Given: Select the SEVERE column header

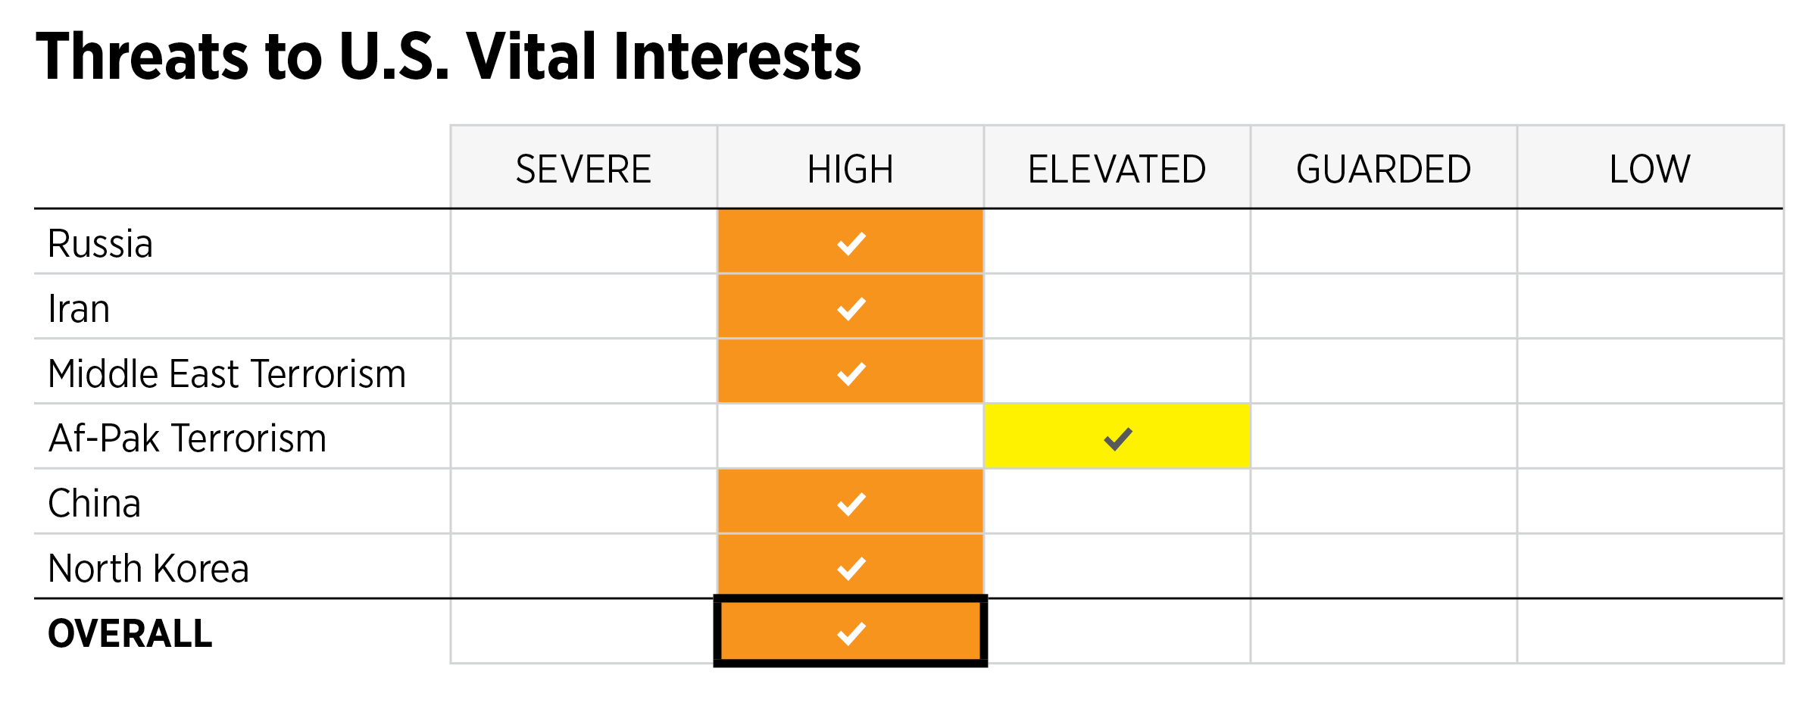Looking at the screenshot, I should (x=583, y=169).
